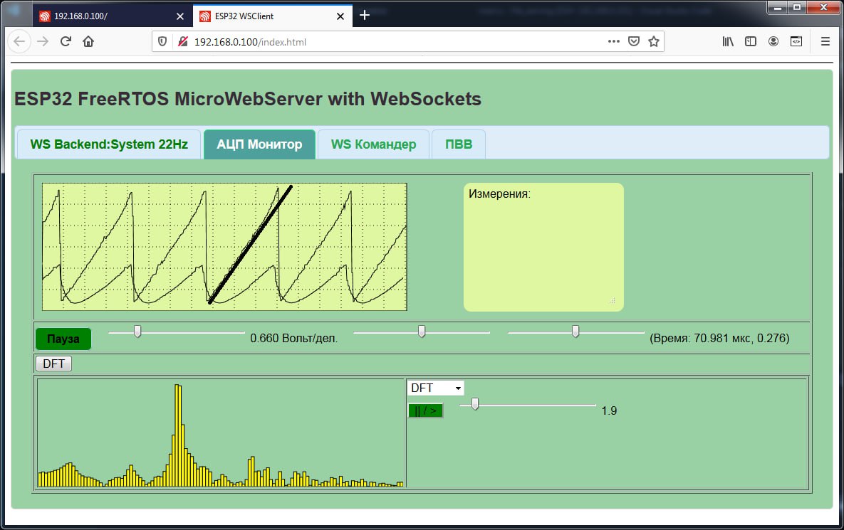
Task: Toggle the green pause/play spectrum button
Action: (x=425, y=410)
